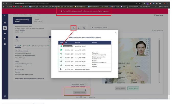This screenshot has height=104, width=176.
Task: Switch to the Domicile tab
Action: click(x=26, y=46)
